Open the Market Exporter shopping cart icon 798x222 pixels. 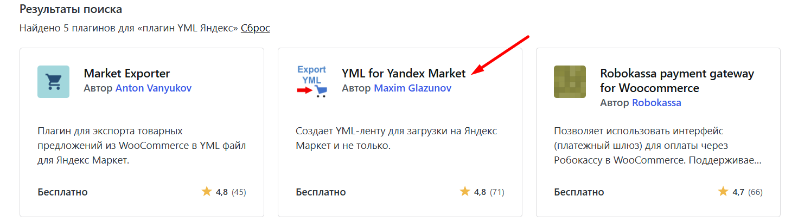click(x=53, y=82)
